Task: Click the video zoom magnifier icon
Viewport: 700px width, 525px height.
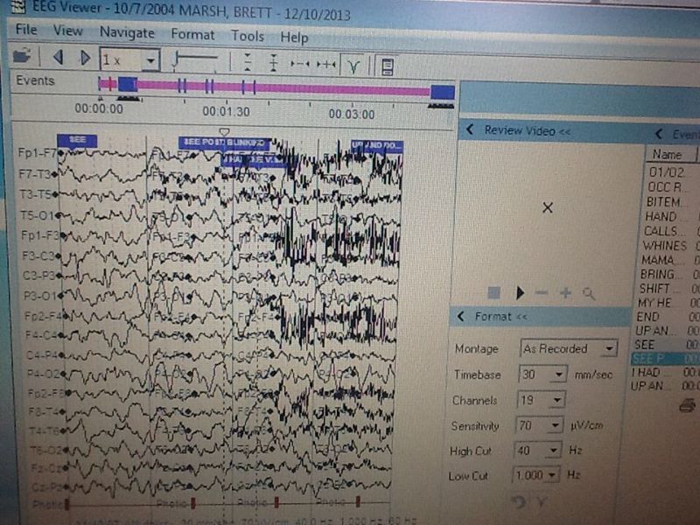Action: click(588, 294)
